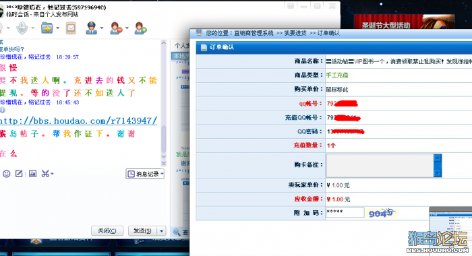Click remarks box scroll up arrow
The image size is (472, 256).
[438, 158]
